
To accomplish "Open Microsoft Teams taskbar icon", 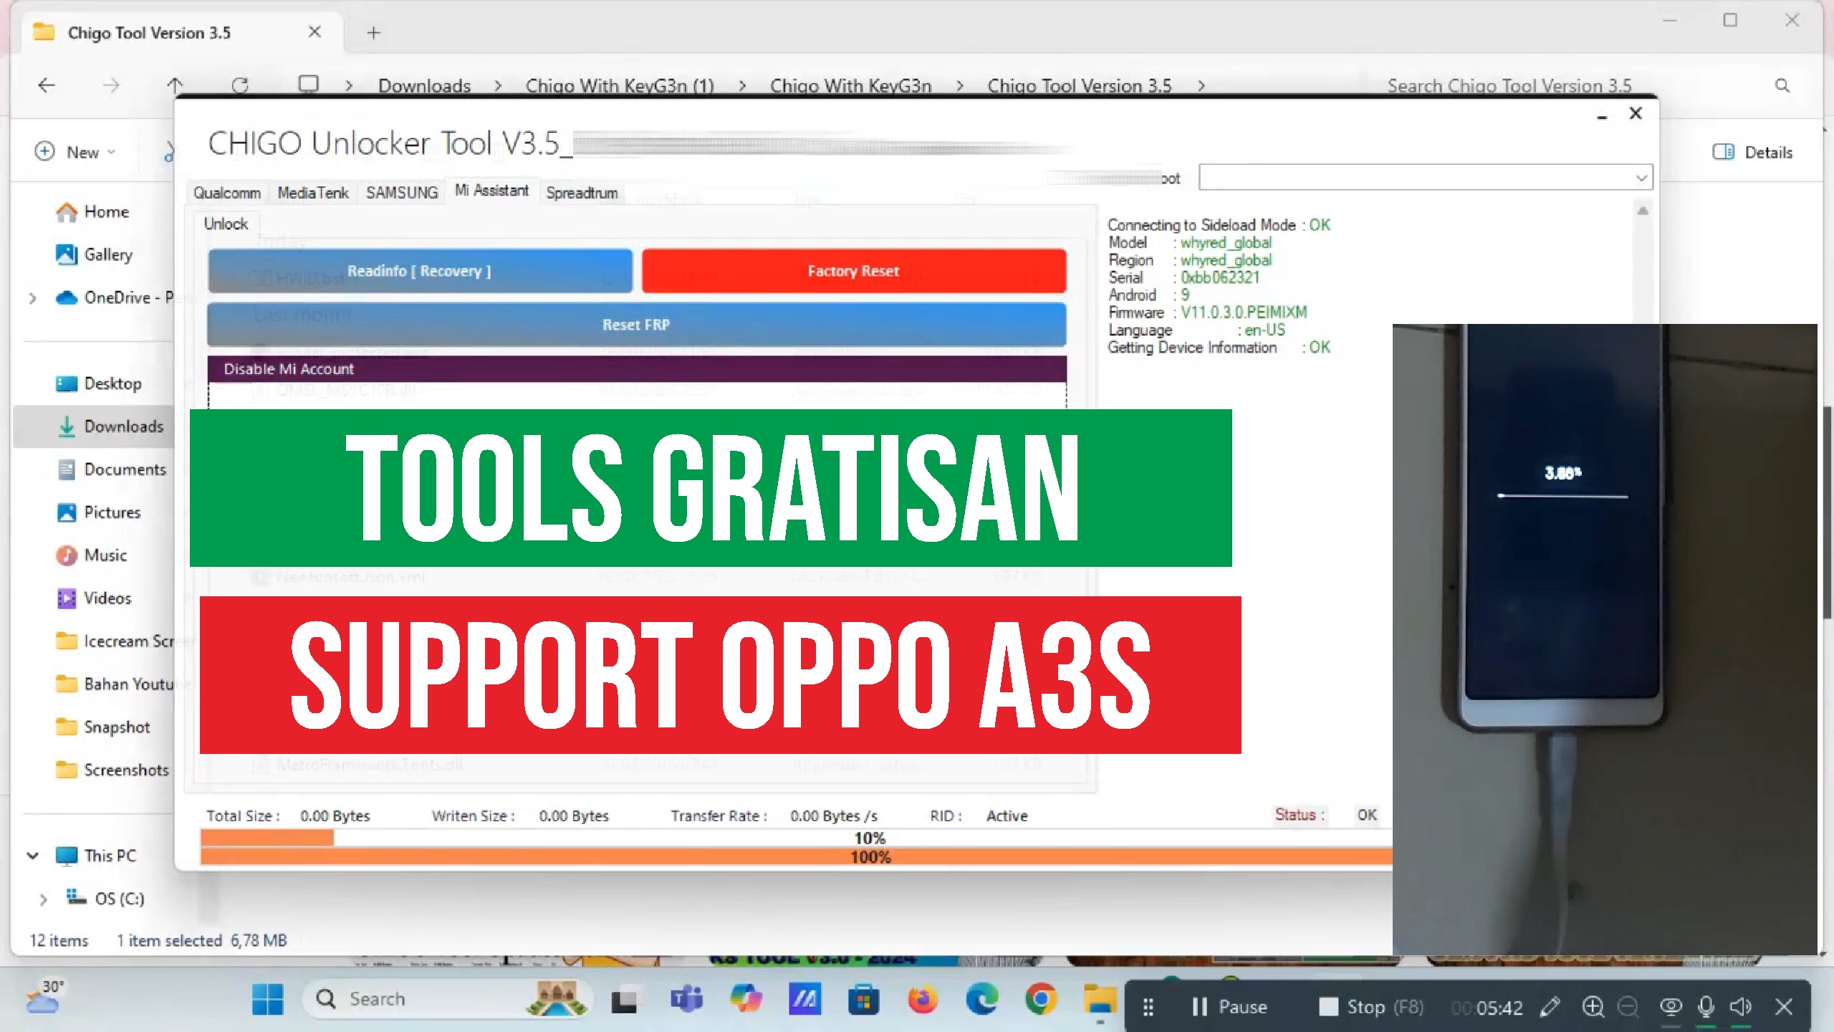I will (686, 999).
